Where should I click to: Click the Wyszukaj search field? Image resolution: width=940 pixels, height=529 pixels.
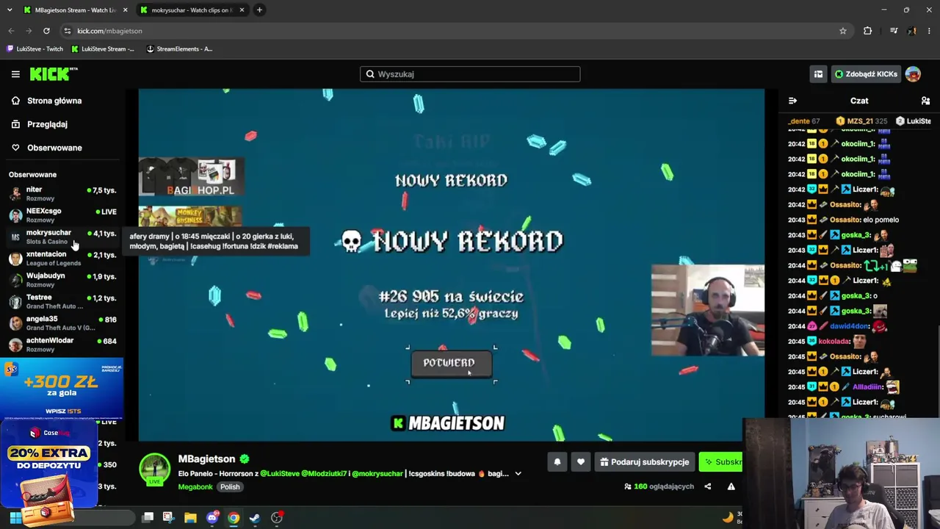click(x=470, y=74)
